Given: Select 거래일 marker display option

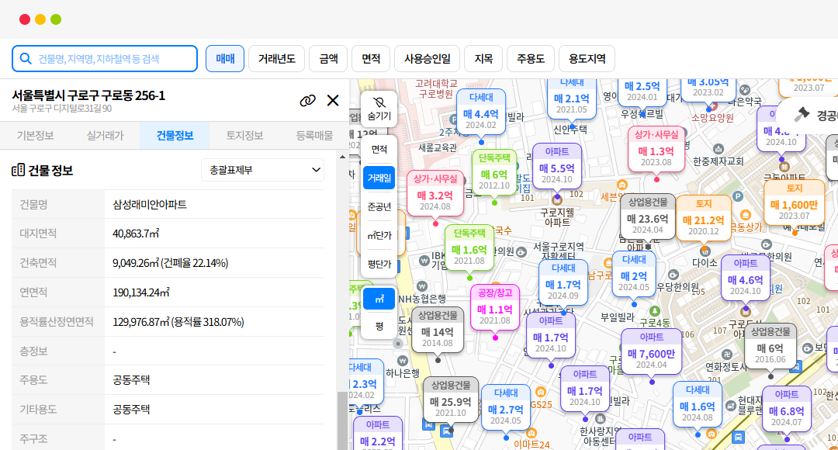Looking at the screenshot, I should click(x=379, y=178).
